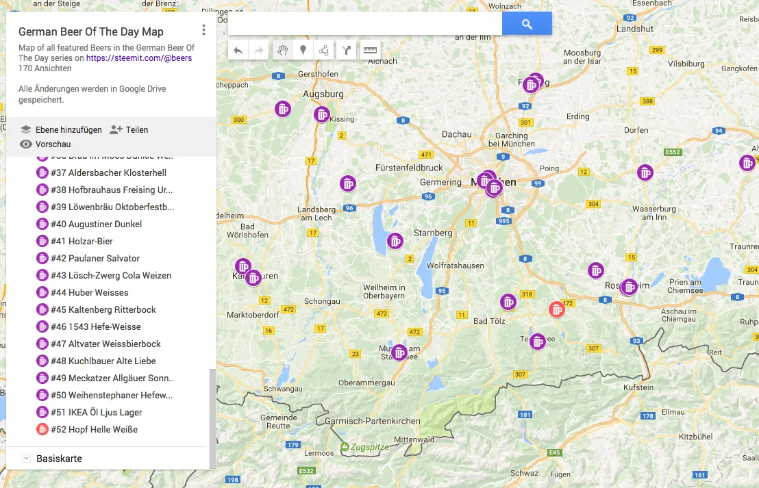This screenshot has height=488, width=759.
Task: Select the draw line tool
Action: pos(323,50)
